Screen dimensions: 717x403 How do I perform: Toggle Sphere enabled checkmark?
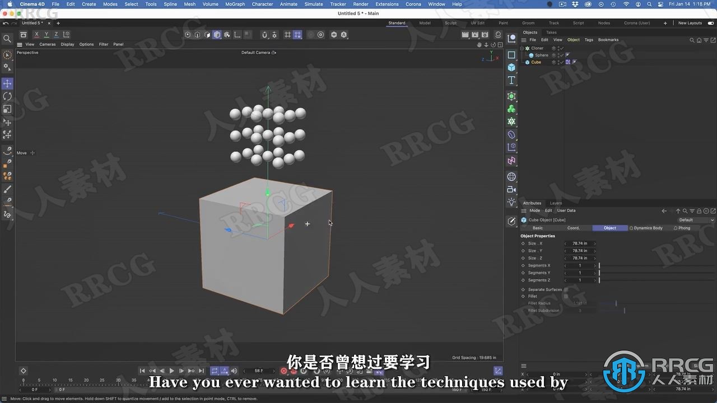pos(561,55)
